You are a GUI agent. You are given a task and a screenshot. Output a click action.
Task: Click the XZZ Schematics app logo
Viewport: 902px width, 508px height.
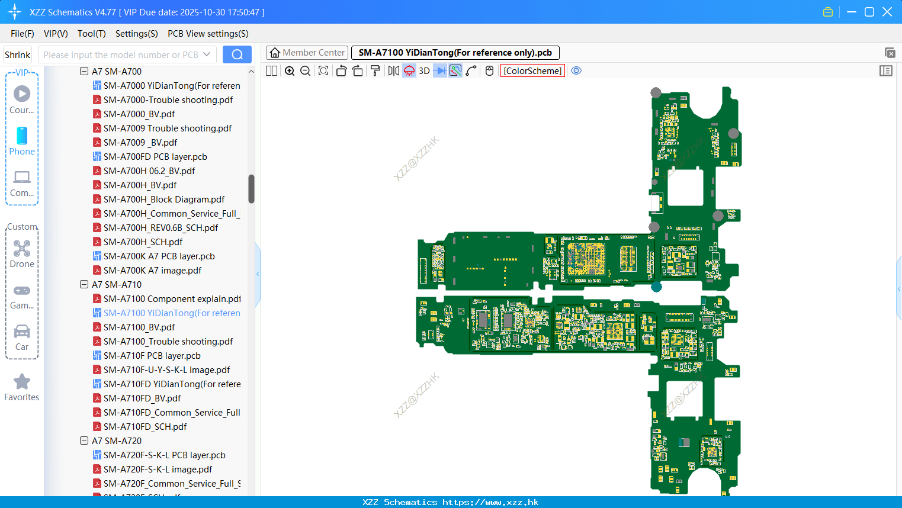[x=15, y=12]
